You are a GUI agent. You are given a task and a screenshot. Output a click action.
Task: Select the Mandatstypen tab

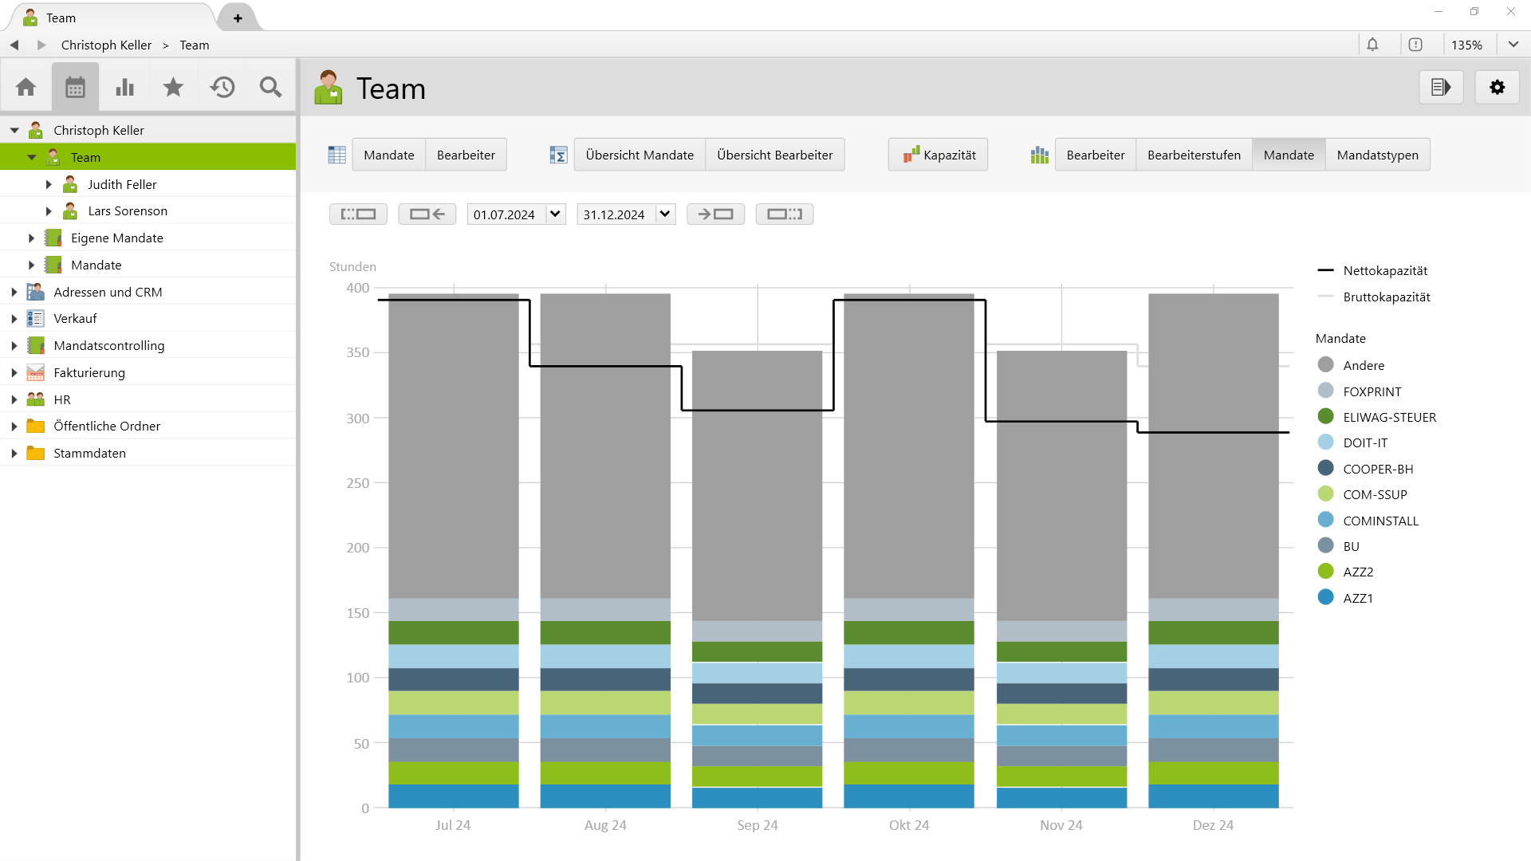[x=1377, y=154]
